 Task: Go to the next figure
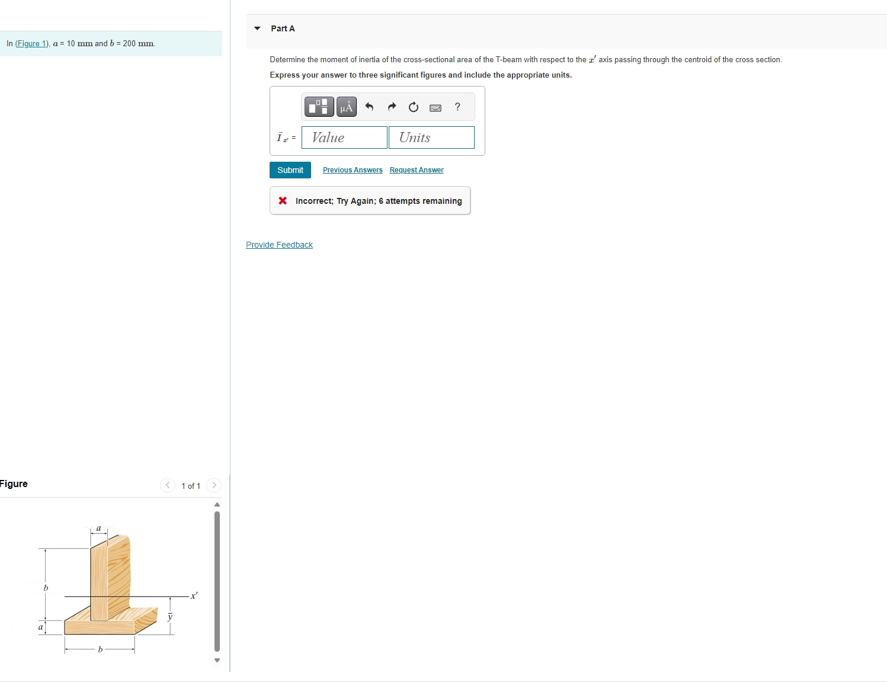[x=214, y=485]
